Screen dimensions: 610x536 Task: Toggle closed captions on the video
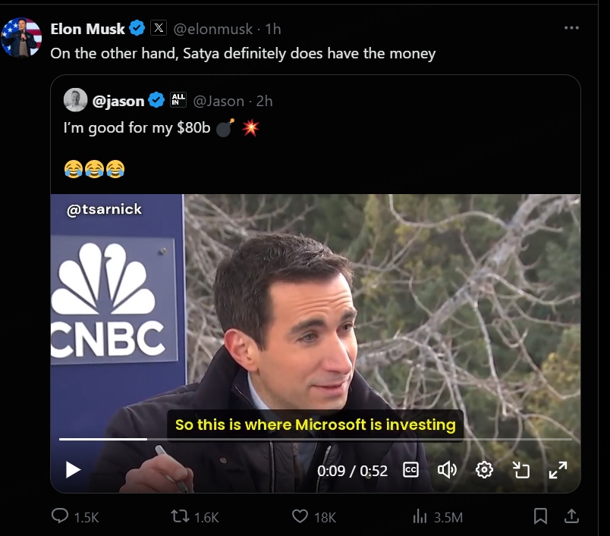point(410,470)
